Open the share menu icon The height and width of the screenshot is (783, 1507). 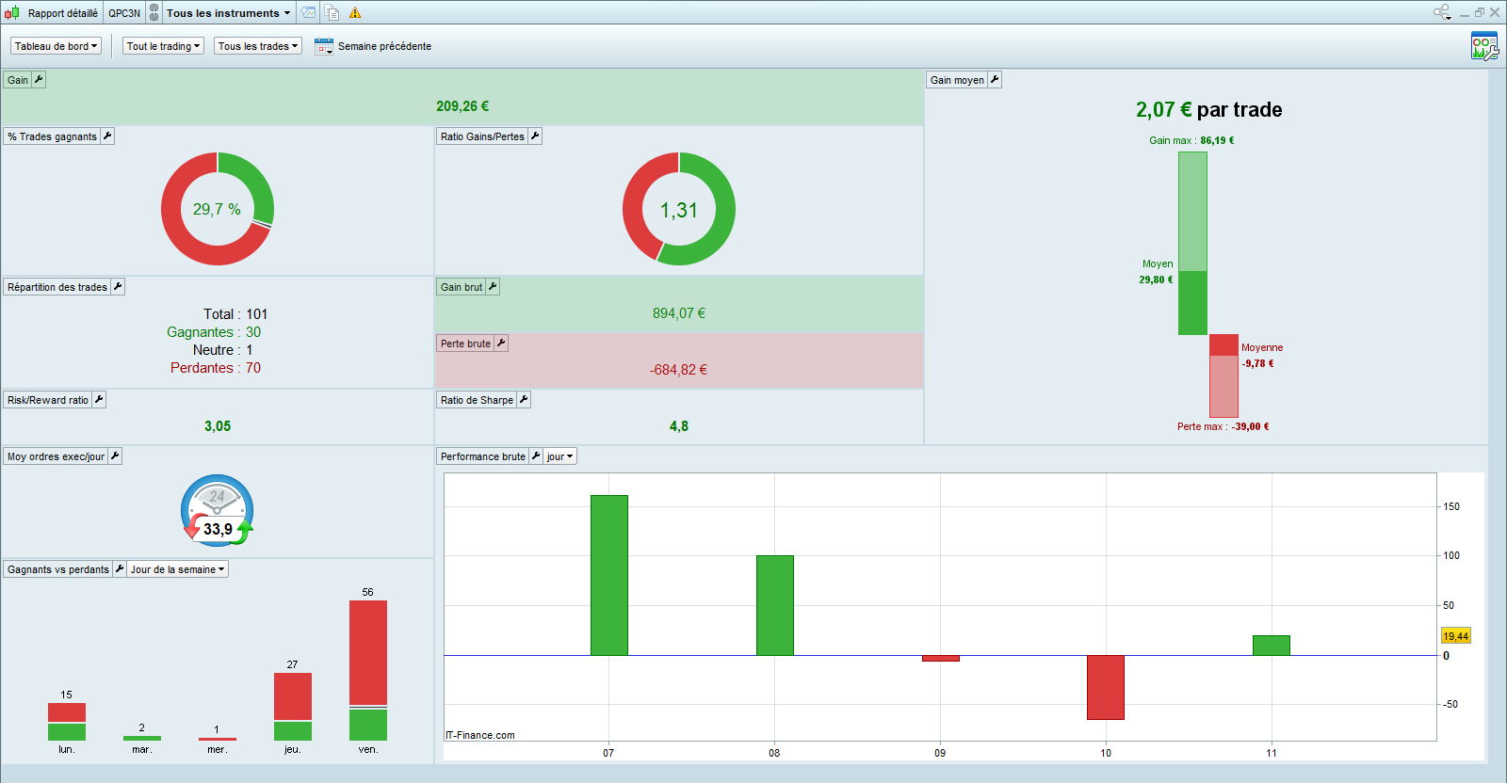[1442, 12]
